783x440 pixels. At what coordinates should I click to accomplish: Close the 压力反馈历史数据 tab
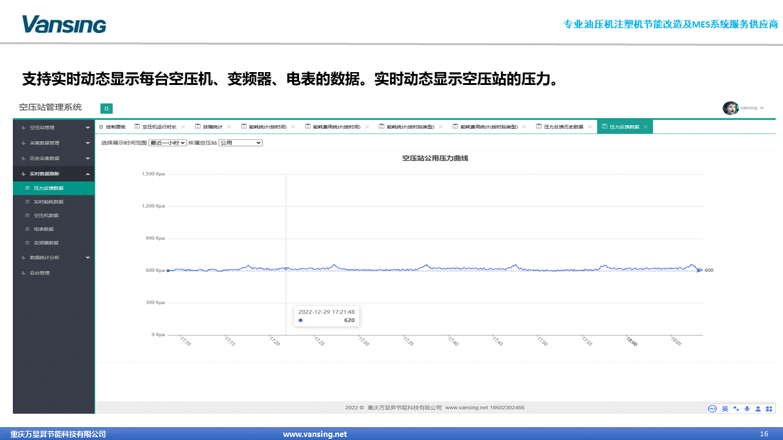click(x=590, y=127)
